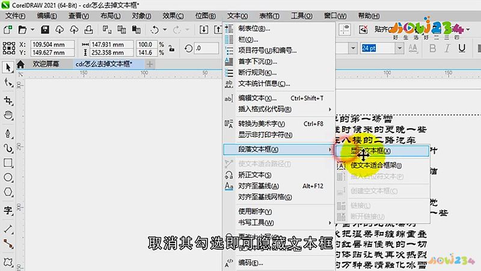Select the Shape edit tool
Viewport: 481px width, 271px height.
click(x=8, y=83)
